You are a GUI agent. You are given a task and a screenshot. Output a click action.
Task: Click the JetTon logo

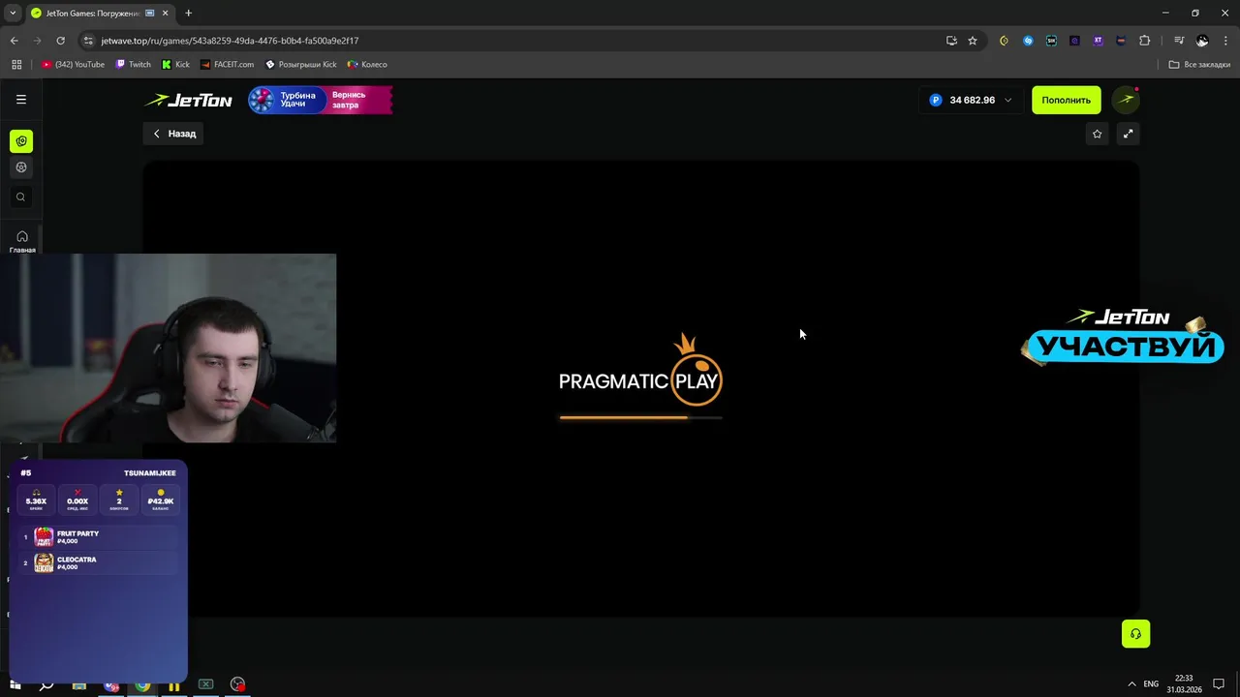189,100
